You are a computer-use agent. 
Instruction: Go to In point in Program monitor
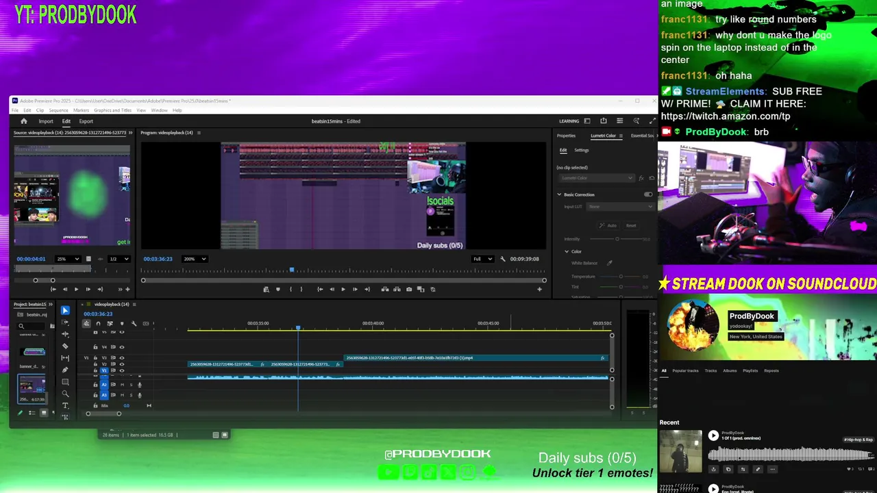(320, 289)
